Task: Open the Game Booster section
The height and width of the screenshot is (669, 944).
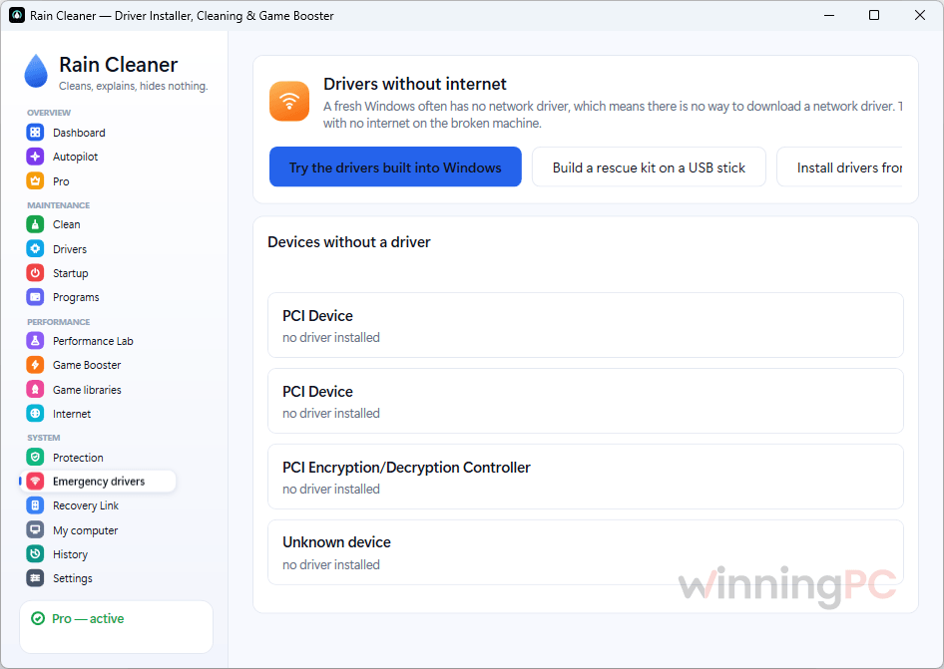Action: (98, 365)
